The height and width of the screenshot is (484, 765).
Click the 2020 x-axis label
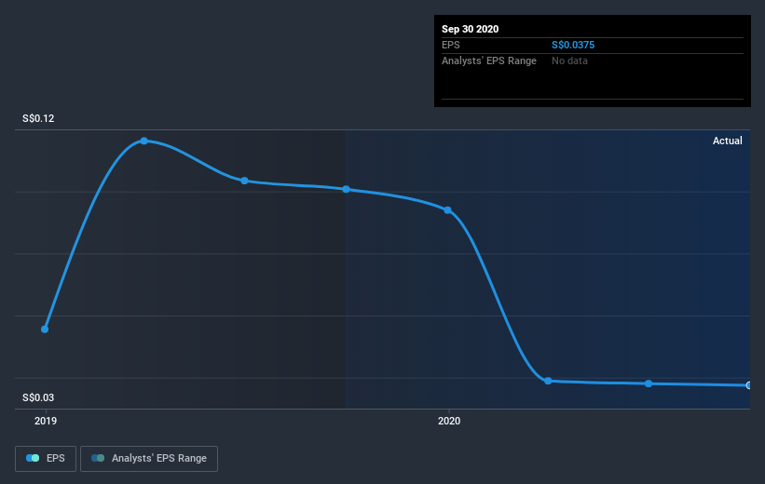tap(449, 421)
